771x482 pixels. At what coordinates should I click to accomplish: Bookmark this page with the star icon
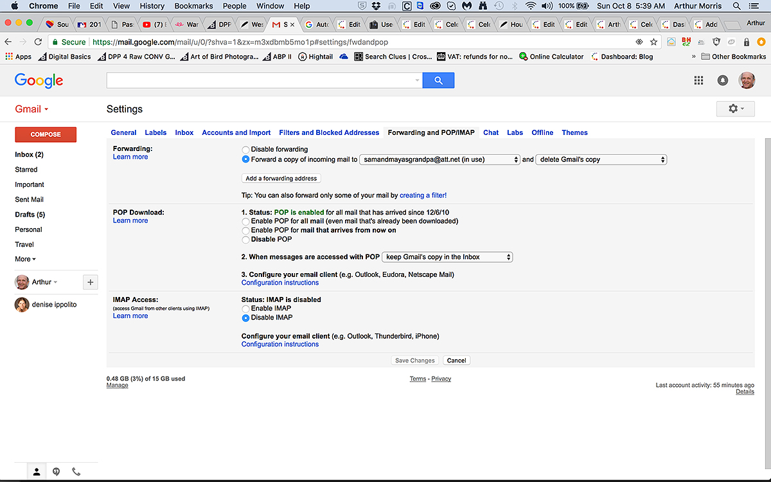(653, 42)
